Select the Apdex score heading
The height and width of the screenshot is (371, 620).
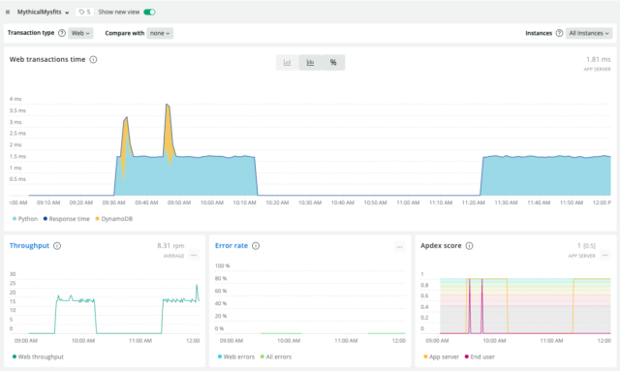441,246
